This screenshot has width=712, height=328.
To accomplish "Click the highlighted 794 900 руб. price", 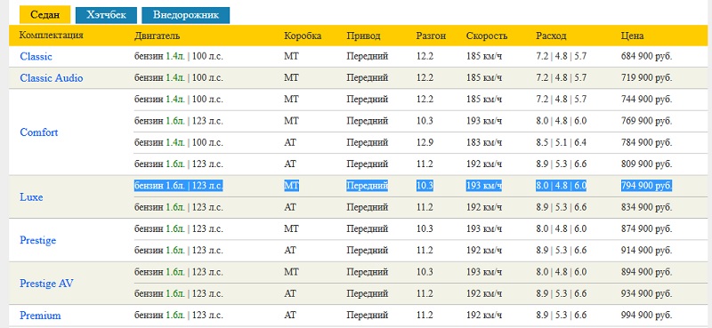I will (646, 186).
